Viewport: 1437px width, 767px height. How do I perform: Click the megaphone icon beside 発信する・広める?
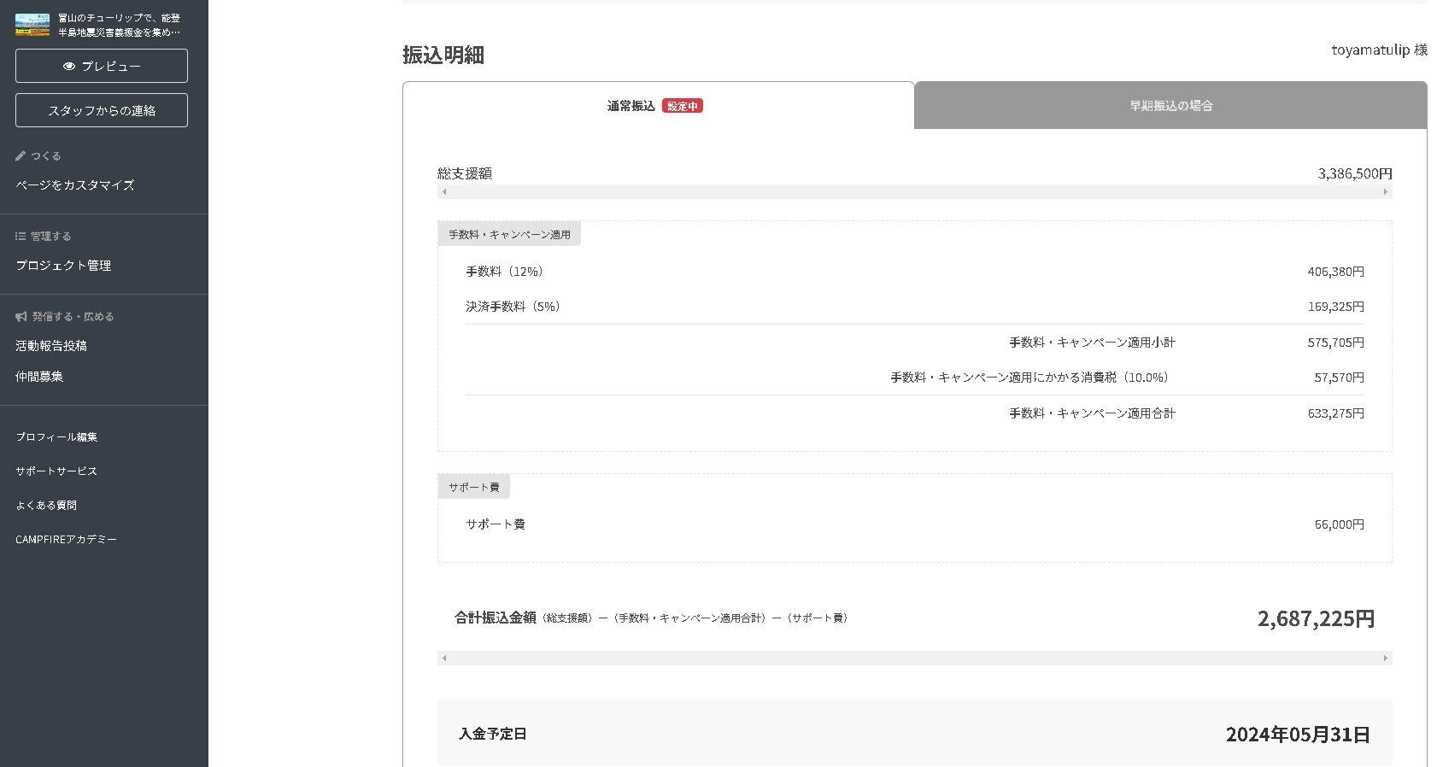(21, 317)
